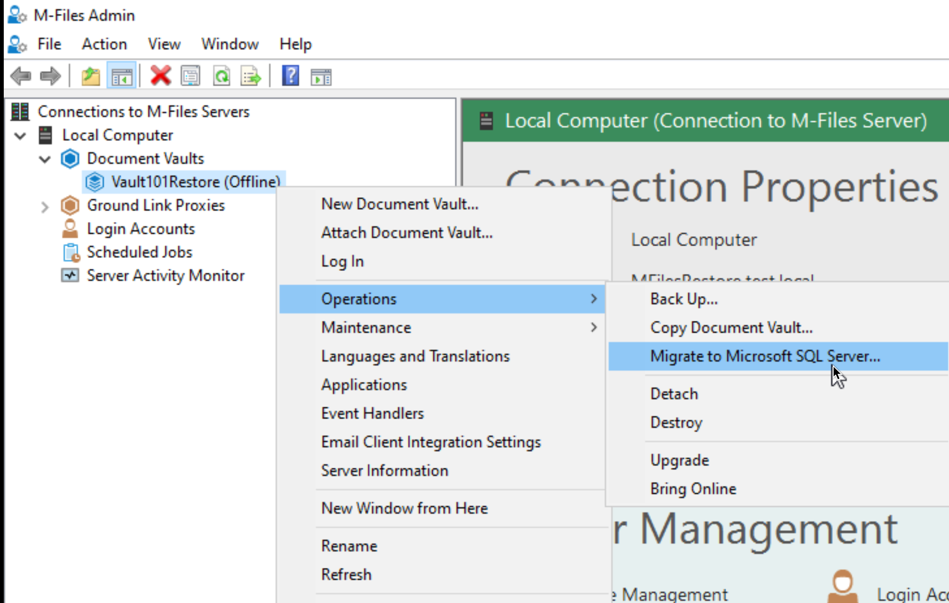Select Migrate to Microsoft SQL Server...
Screen dimensions: 949x603
pos(778,356)
